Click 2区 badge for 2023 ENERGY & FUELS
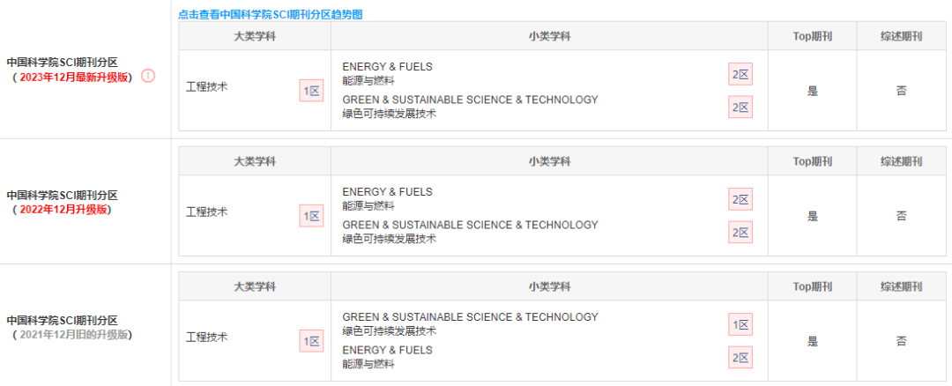 coord(740,75)
